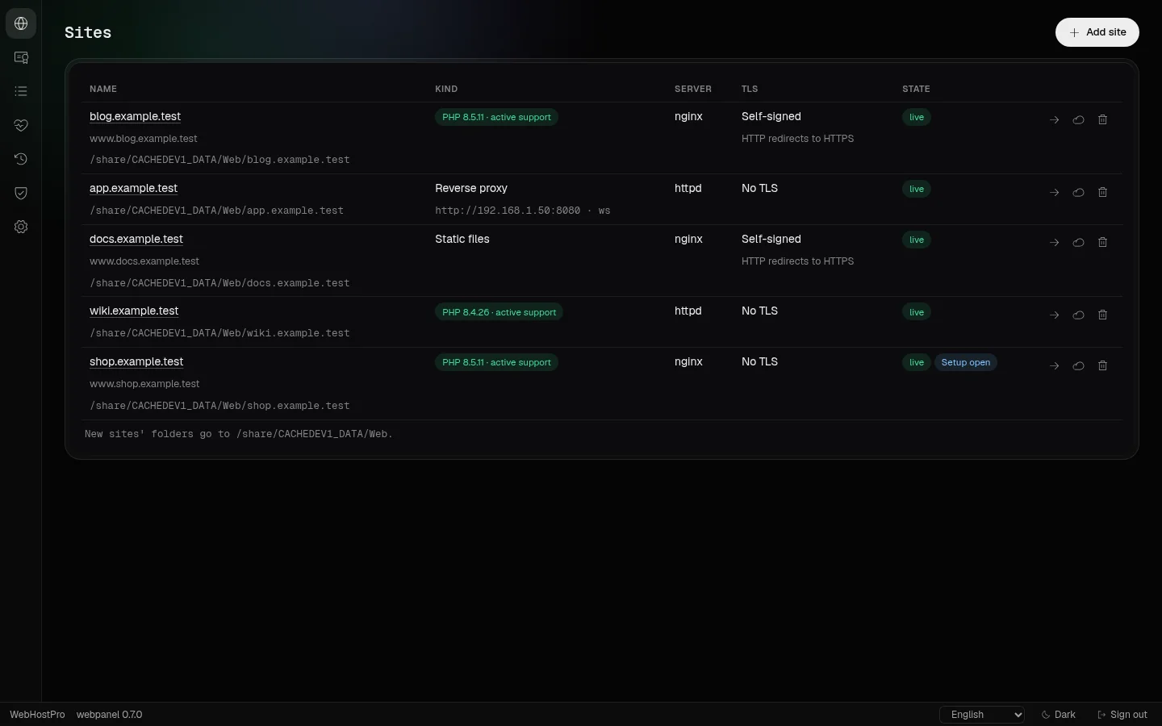Screen dimensions: 1162x726
Task: Click the Setup open badge for shop.example.test
Action: [966, 362]
